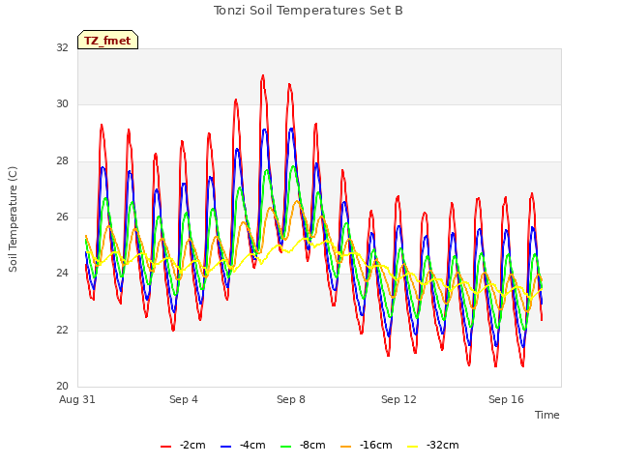Click the orange -16cm legend color marker

[x=345, y=447]
